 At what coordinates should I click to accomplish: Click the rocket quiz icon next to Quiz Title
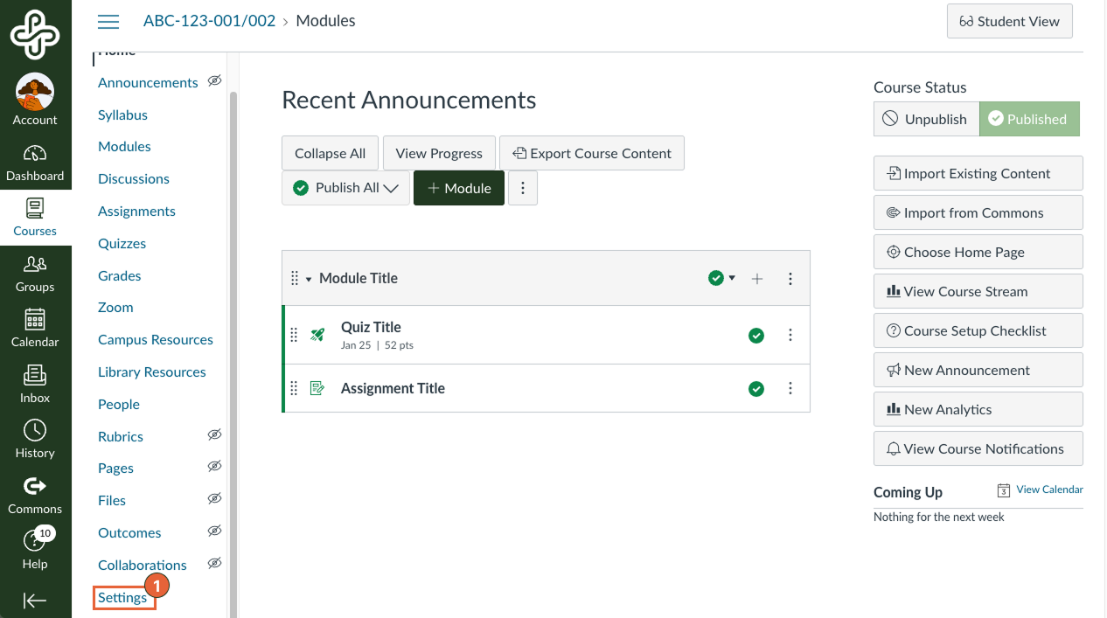(x=317, y=335)
